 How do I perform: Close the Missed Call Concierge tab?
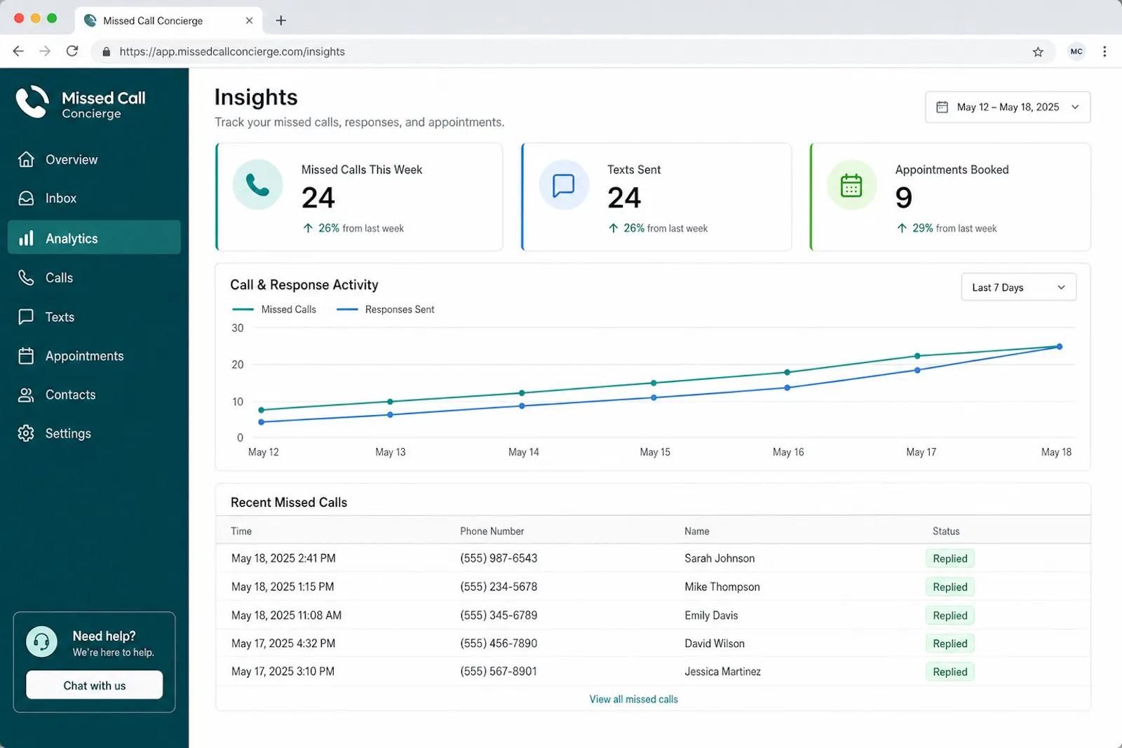coord(249,20)
